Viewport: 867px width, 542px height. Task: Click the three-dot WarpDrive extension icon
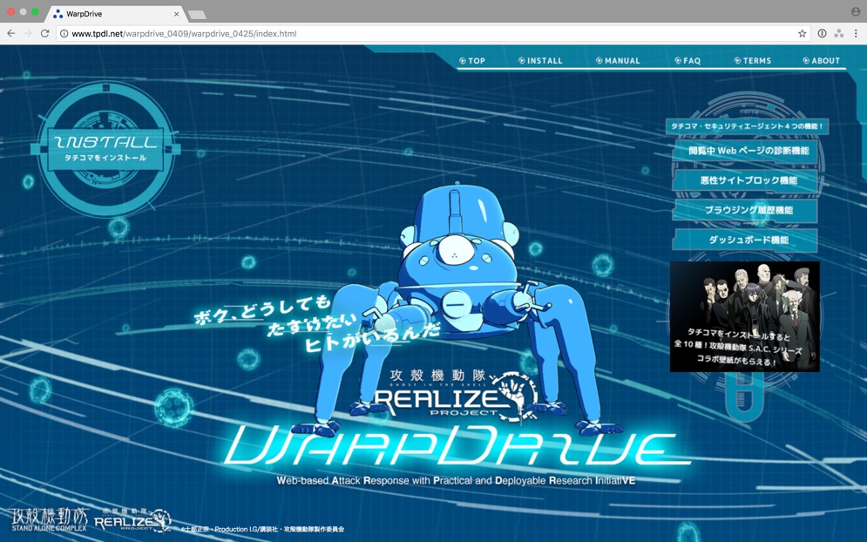[x=839, y=34]
